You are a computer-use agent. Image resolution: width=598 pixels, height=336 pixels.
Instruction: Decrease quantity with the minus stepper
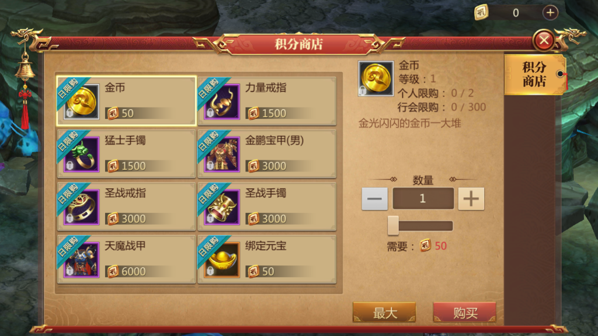pos(374,198)
